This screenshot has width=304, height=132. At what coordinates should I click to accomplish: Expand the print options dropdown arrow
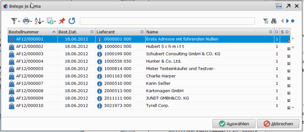[x=31, y=21]
